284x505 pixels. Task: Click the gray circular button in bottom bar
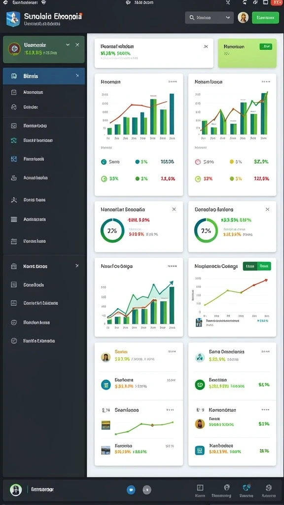point(147,490)
